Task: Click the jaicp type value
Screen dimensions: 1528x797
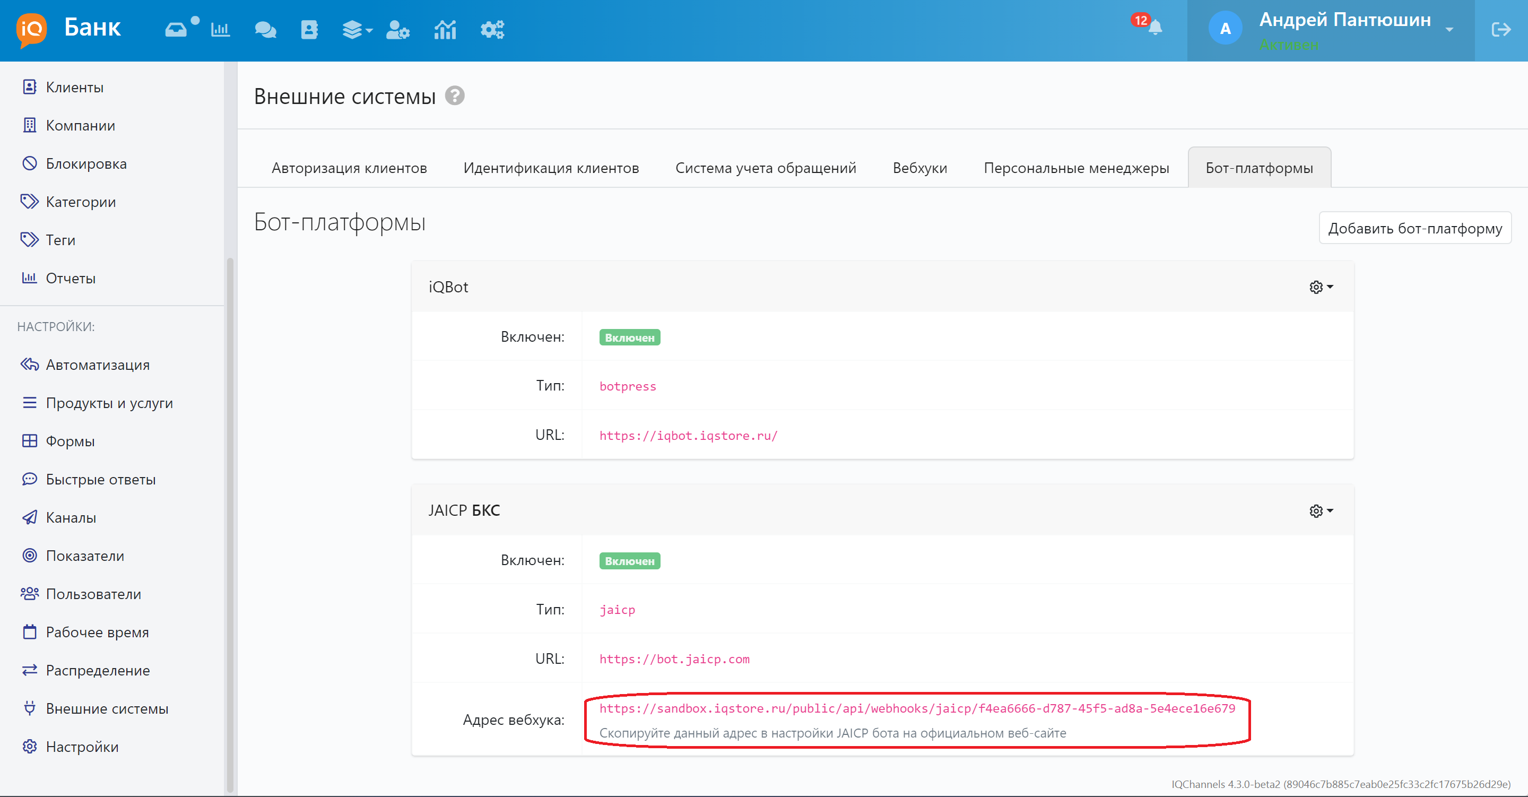Action: (617, 610)
